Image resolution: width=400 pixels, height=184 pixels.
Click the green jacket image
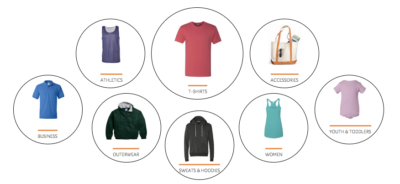point(126,121)
